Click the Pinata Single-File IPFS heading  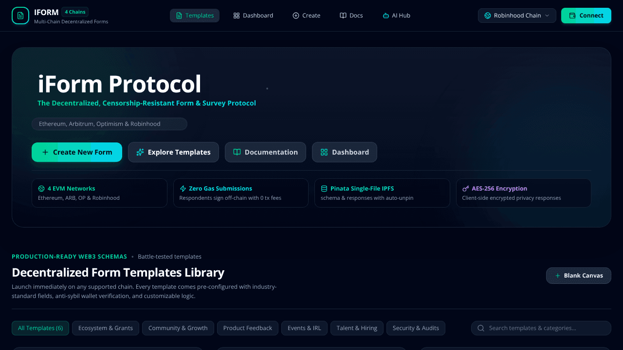click(362, 189)
